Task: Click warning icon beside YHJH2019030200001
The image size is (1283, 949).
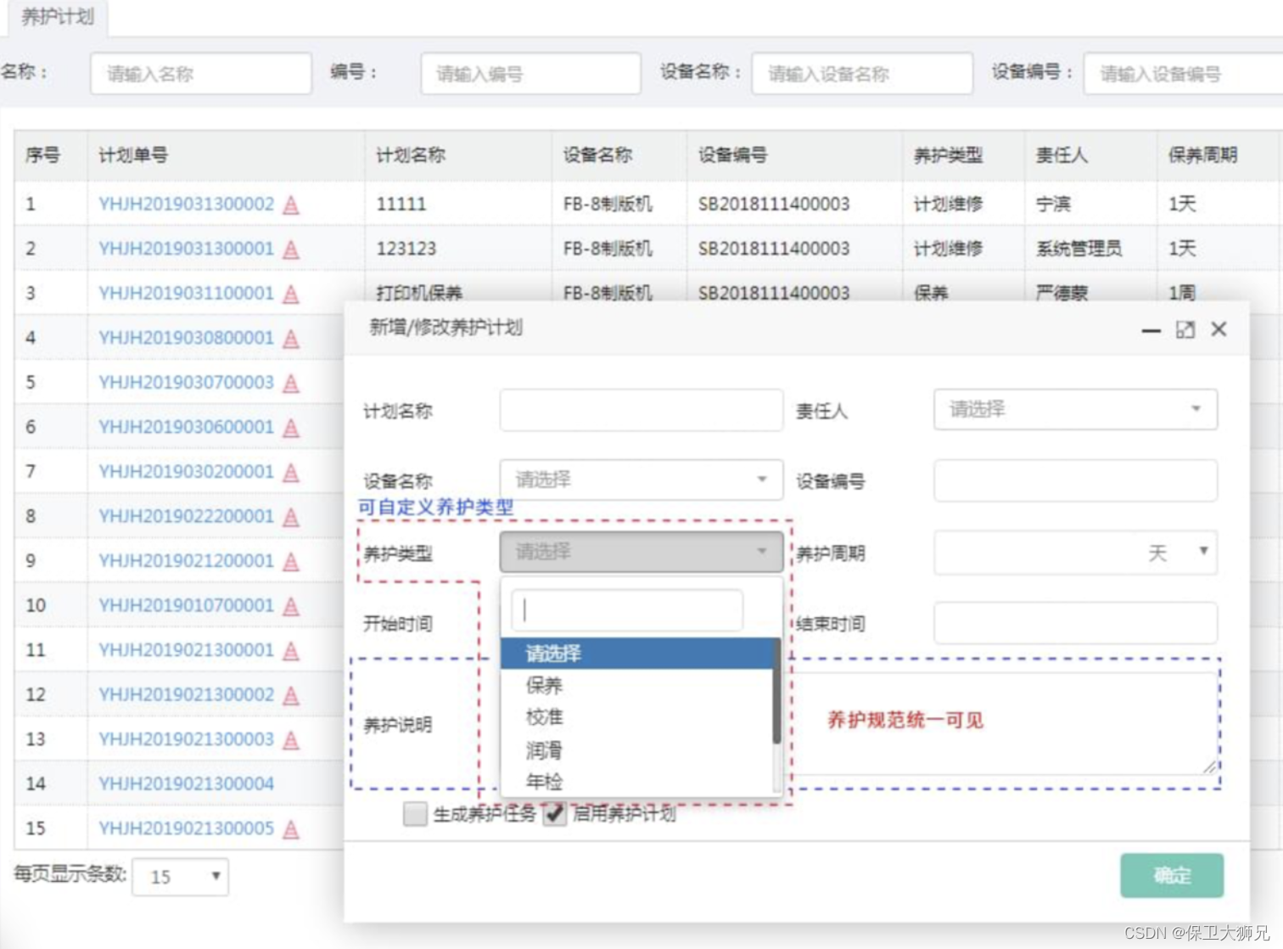Action: (x=291, y=473)
